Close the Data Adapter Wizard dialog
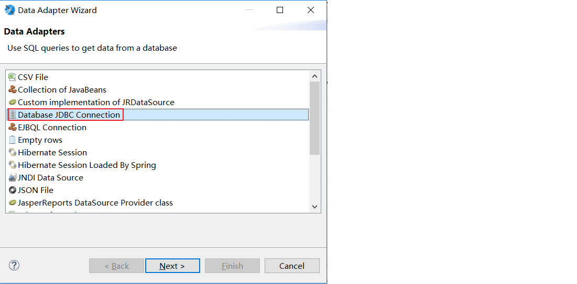The image size is (577, 284). (x=311, y=10)
